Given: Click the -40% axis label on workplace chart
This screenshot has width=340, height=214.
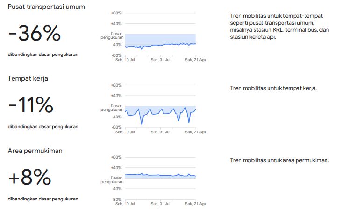Looking at the screenshot, I should click(x=117, y=117).
